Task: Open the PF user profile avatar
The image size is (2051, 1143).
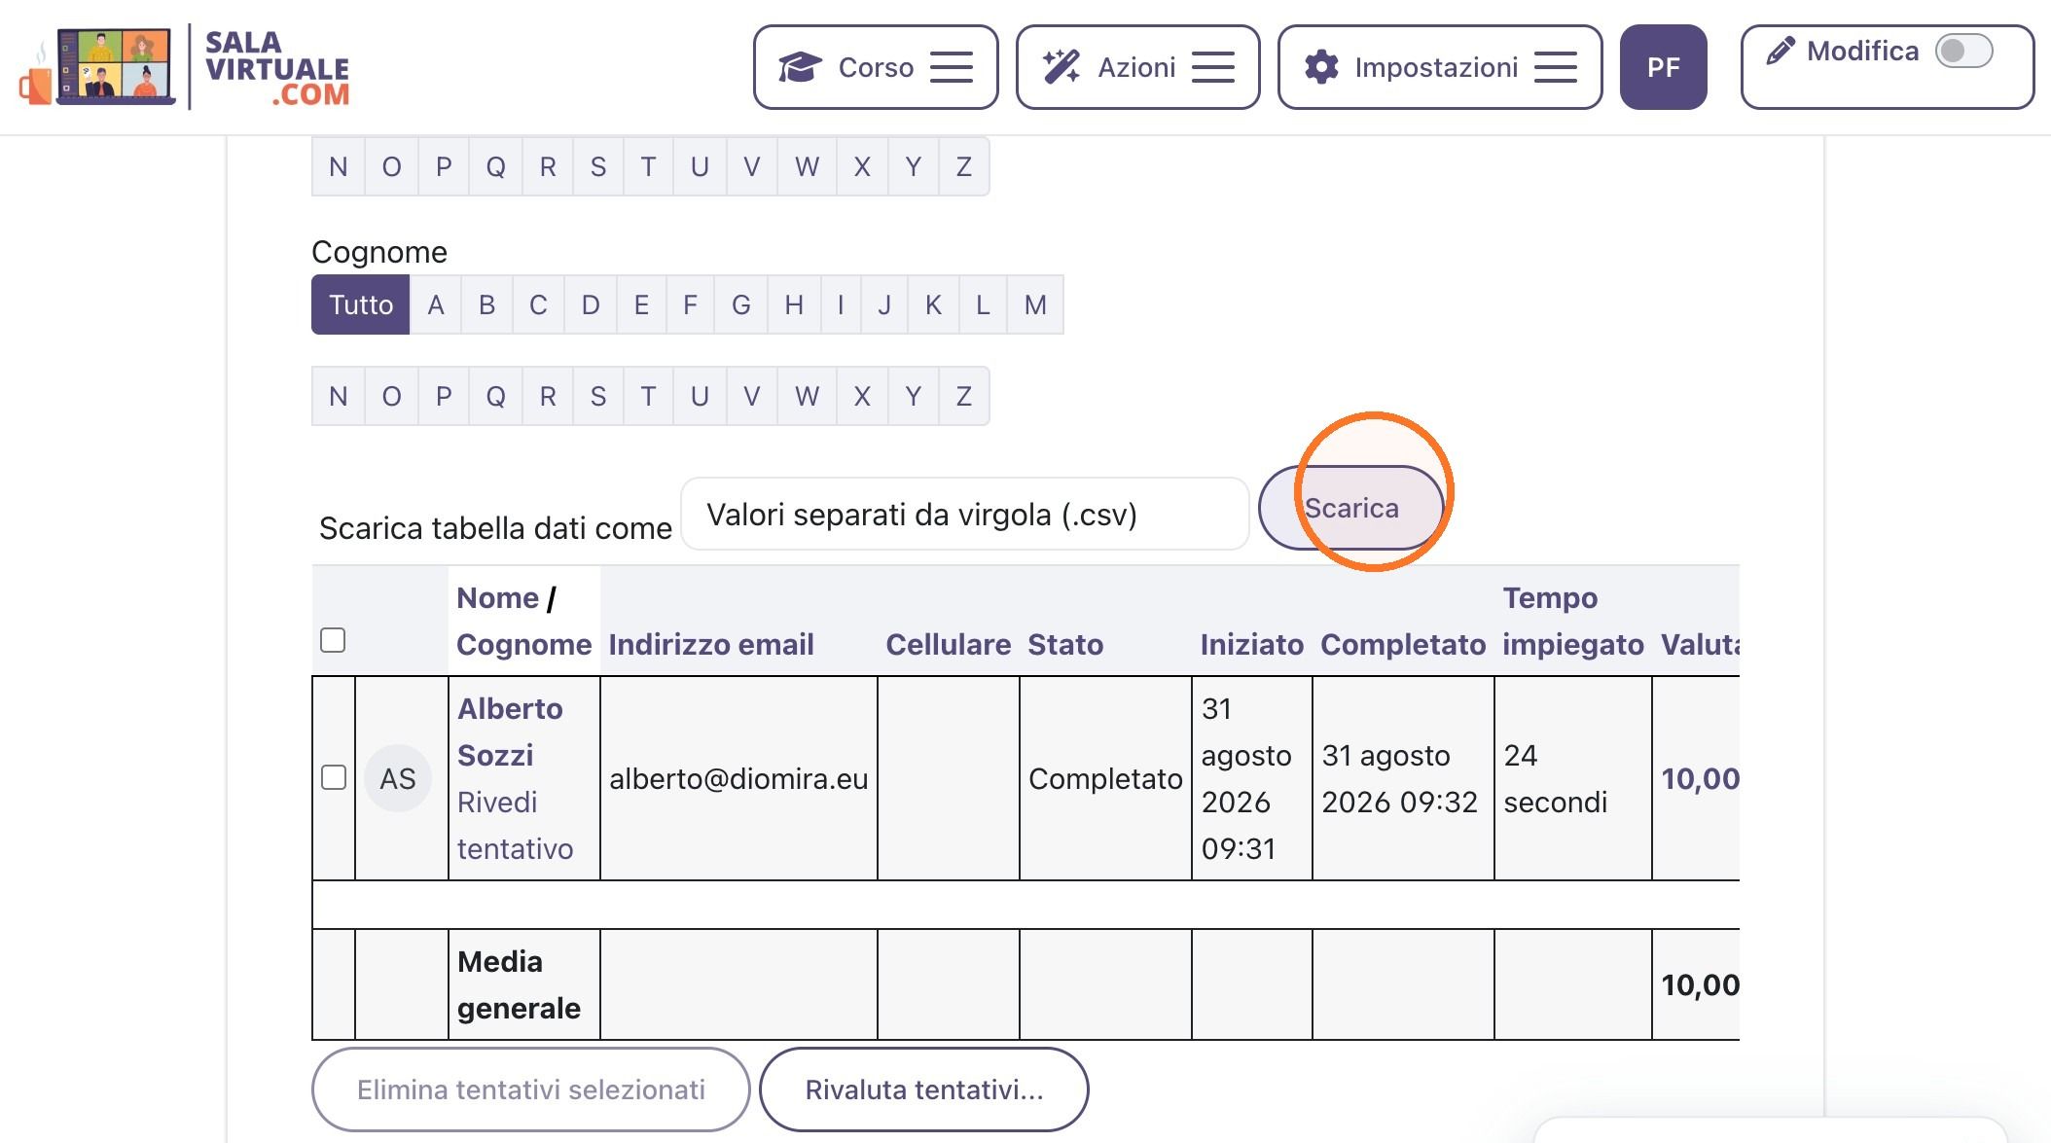Action: pos(1663,67)
